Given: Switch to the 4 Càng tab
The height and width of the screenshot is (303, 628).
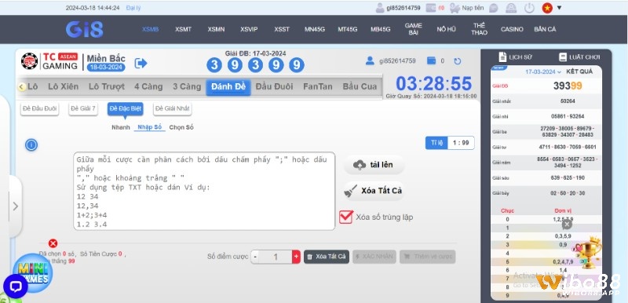Looking at the screenshot, I should tap(148, 86).
